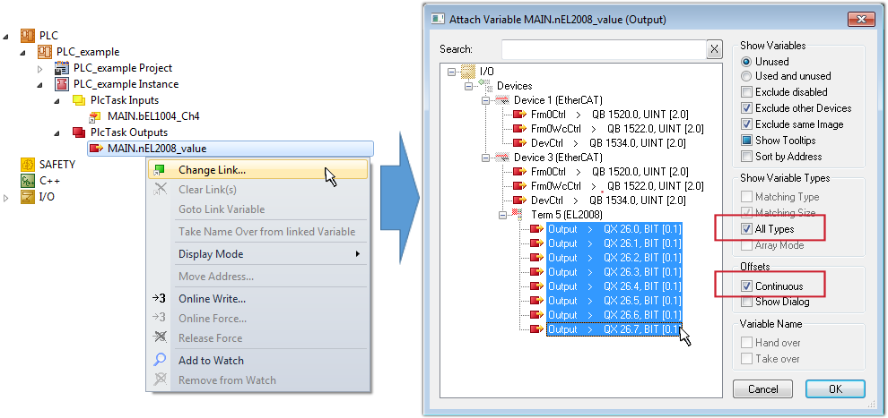
Task: Toggle the Continuous offsets checkbox
Action: coord(747,286)
